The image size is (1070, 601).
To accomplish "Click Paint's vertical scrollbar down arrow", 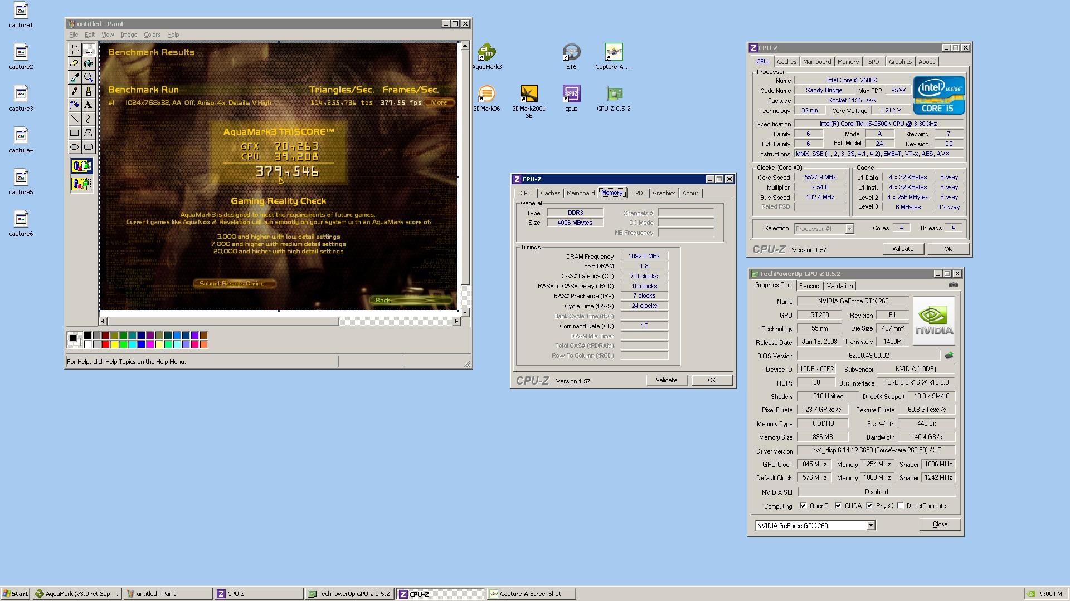I will (x=465, y=313).
